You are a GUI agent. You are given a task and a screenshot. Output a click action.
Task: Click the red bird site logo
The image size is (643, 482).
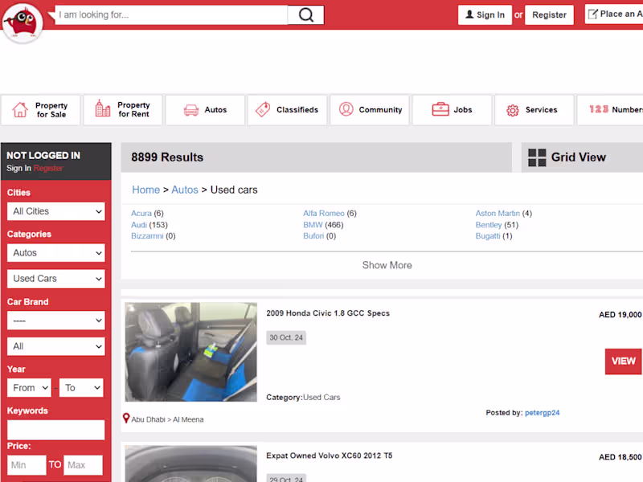pyautogui.click(x=23, y=22)
